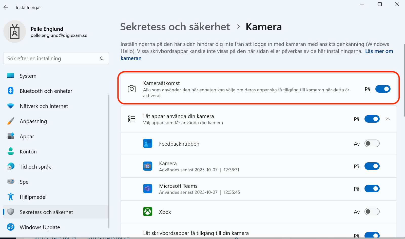The image size is (405, 239).
Task: Click the Microsoft Teams app icon
Action: click(148, 189)
